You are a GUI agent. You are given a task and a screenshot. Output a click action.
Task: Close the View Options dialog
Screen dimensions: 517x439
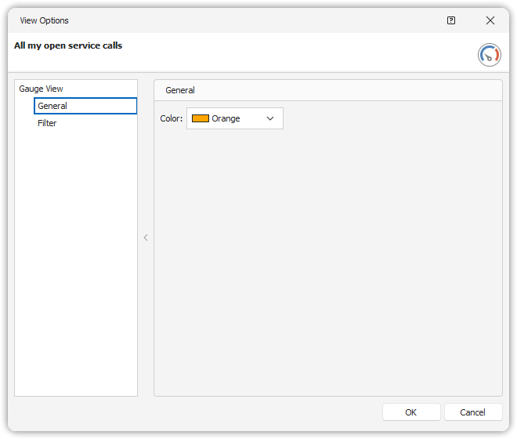pyautogui.click(x=490, y=20)
